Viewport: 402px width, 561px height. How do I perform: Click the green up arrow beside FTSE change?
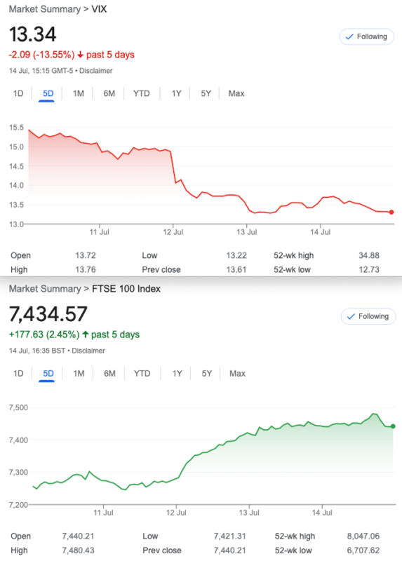pyautogui.click(x=85, y=334)
